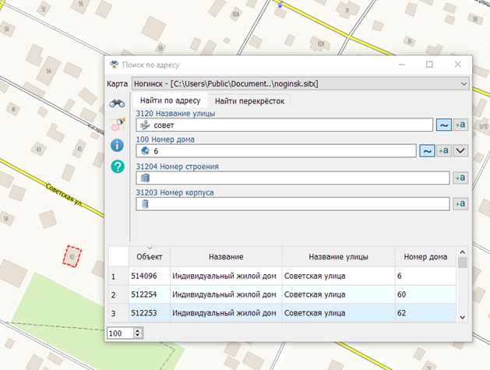The width and height of the screenshot is (490, 370).
Task: Click the +a button for house number
Action: tap(442, 151)
